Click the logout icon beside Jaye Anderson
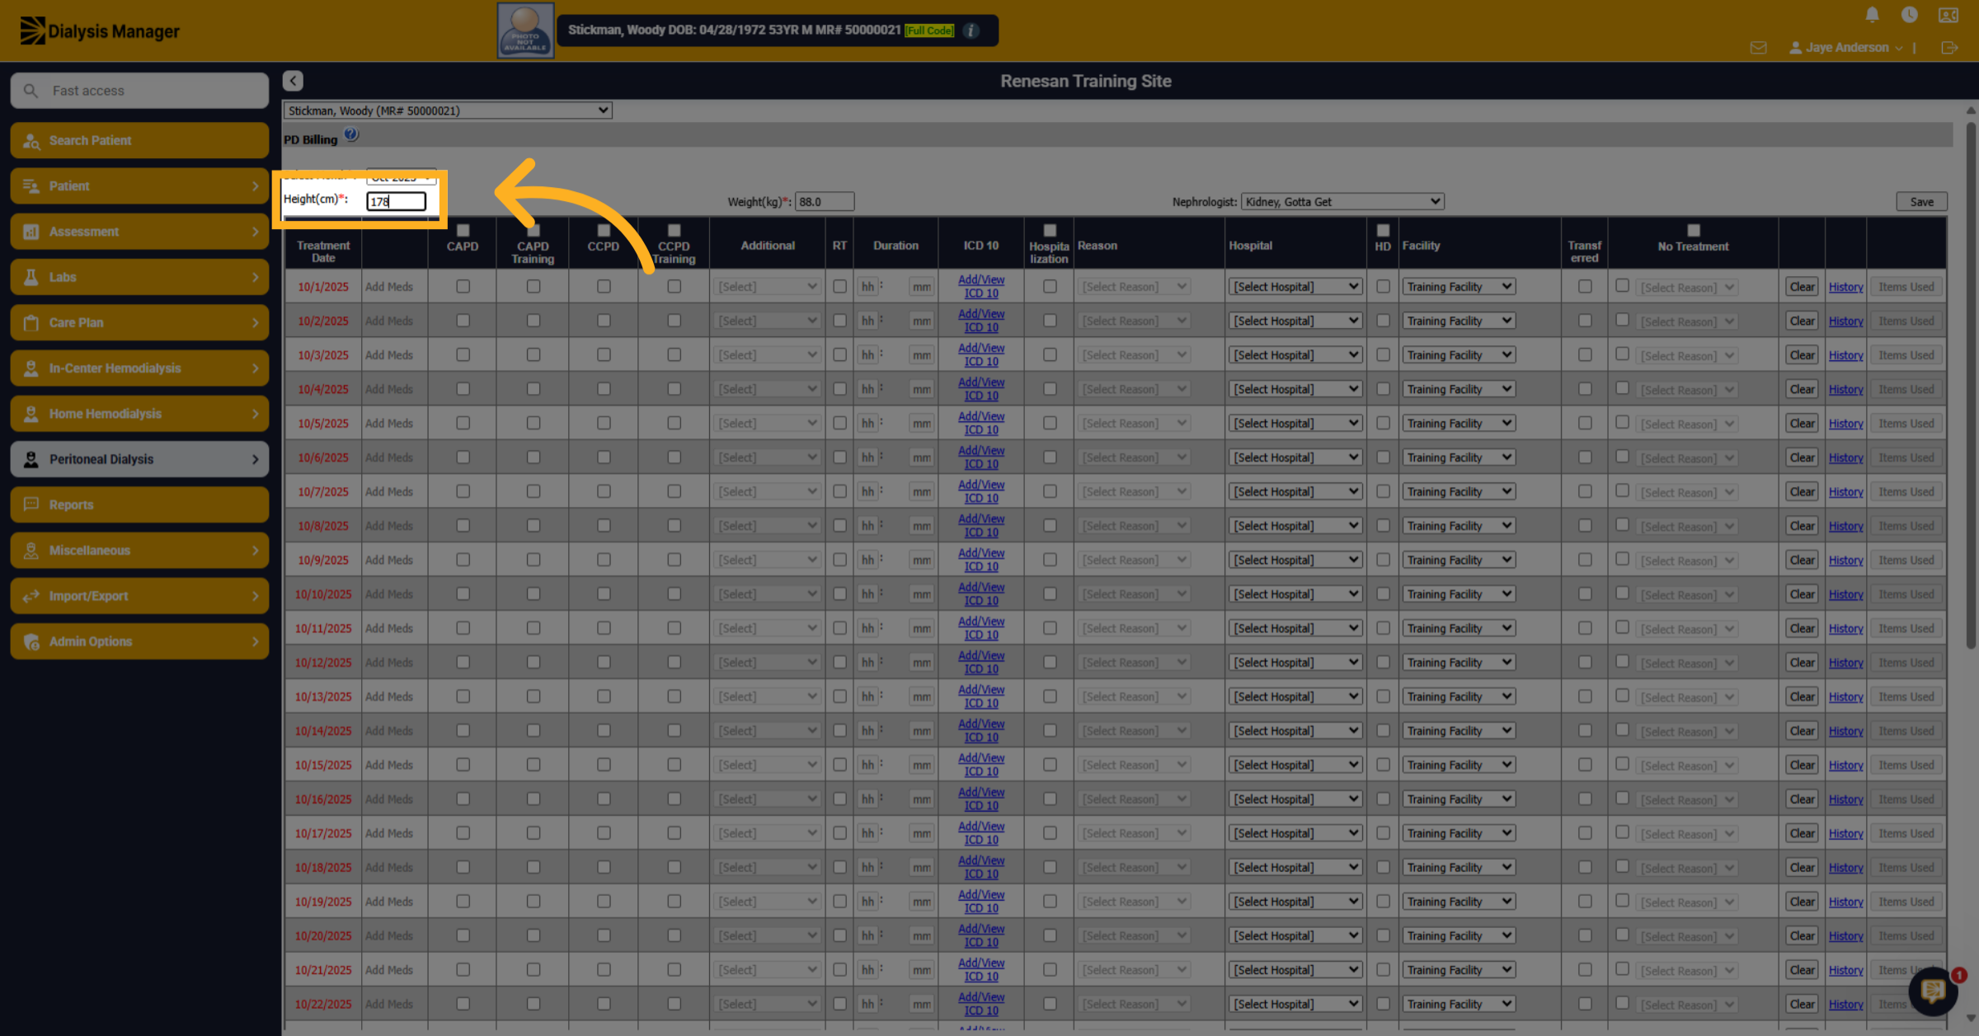Screen dimensions: 1979x1036 click(1949, 48)
